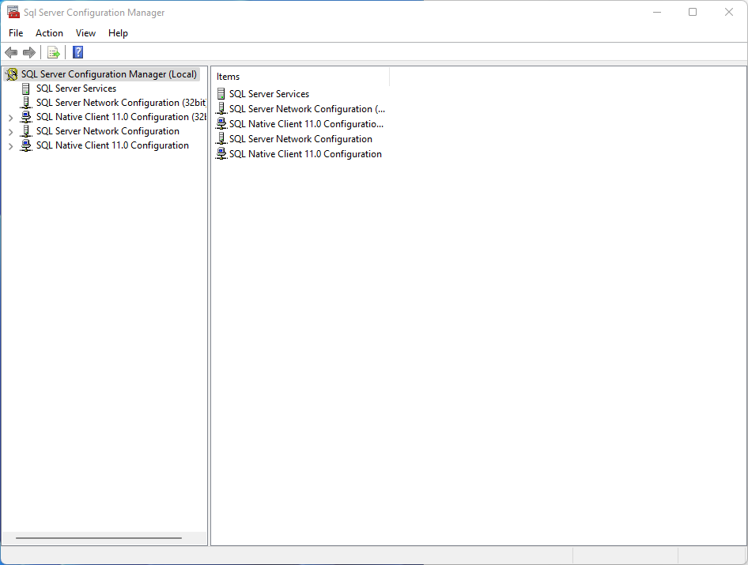
Task: Click Native Client 32bit icon in tree
Action: 26,117
